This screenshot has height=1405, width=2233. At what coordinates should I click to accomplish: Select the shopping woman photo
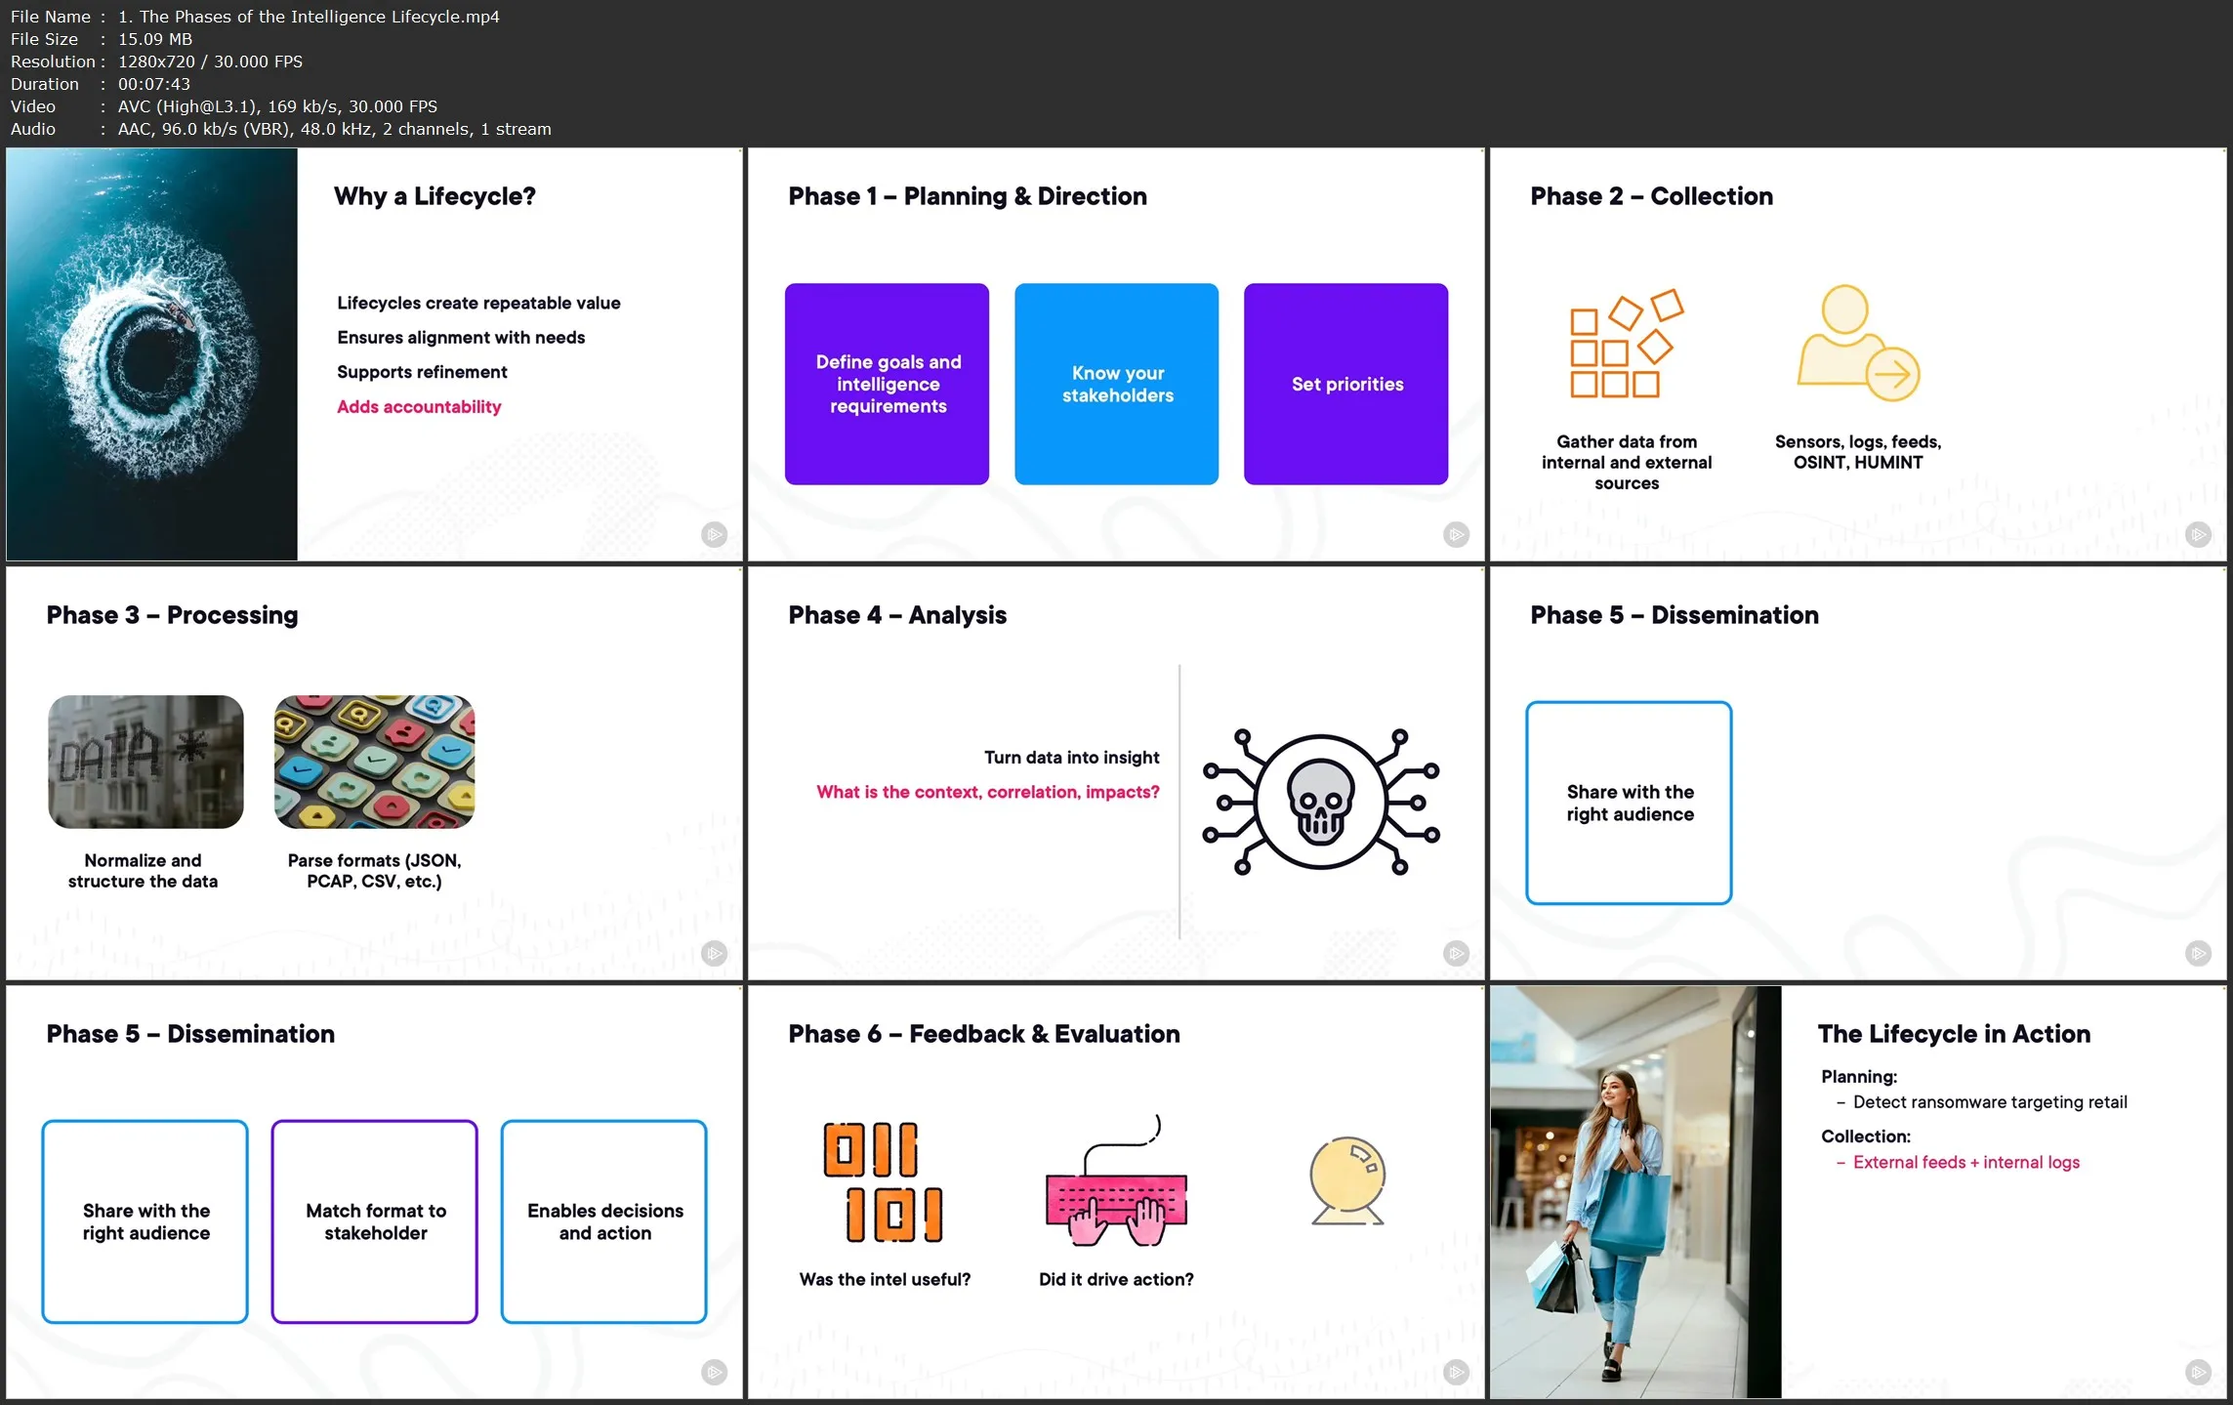[x=1635, y=1191]
